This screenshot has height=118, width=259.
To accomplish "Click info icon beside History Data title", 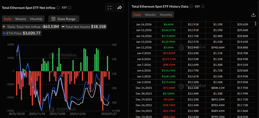I will pyautogui.click(x=191, y=7).
